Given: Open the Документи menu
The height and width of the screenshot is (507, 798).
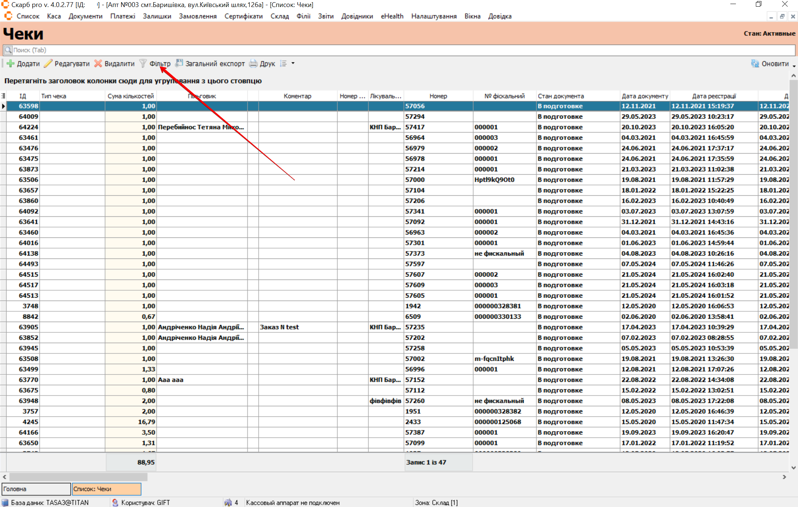Looking at the screenshot, I should (x=85, y=16).
